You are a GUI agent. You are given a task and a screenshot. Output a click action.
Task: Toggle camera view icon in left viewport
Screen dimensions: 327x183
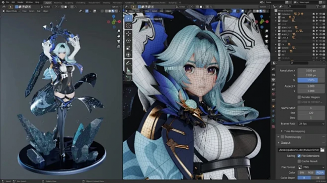click(119, 41)
